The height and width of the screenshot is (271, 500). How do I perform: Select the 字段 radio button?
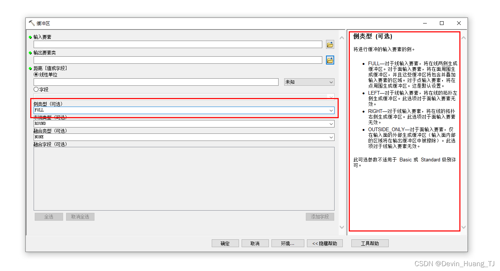point(36,89)
